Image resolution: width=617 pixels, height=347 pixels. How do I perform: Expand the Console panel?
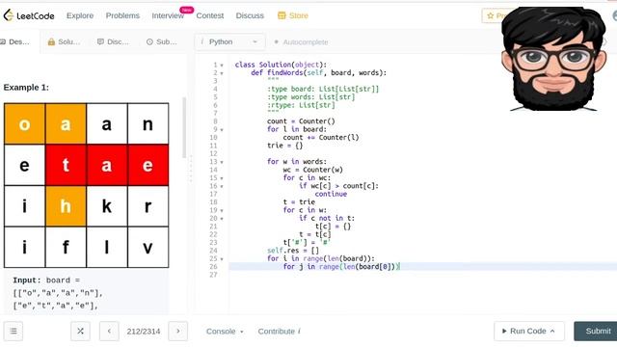pos(225,332)
